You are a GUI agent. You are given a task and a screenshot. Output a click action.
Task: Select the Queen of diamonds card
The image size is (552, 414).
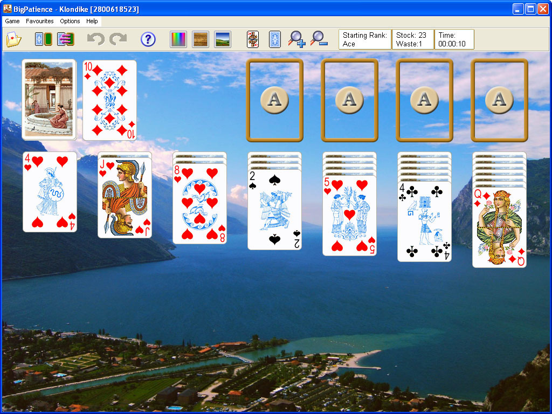[499, 227]
